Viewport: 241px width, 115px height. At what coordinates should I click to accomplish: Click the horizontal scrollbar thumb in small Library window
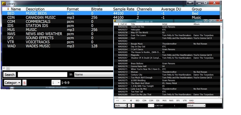[x=117, y=97]
